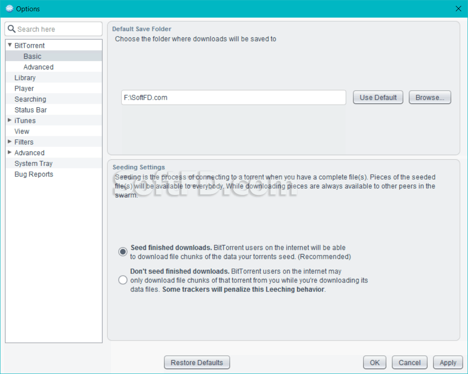
Task: Click the search magnifier icon
Action: coord(12,29)
